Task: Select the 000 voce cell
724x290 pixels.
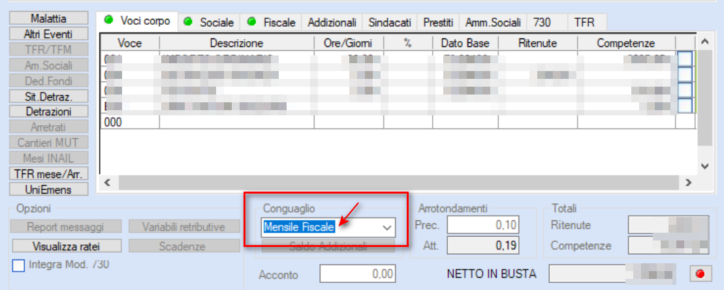Action: (x=130, y=122)
